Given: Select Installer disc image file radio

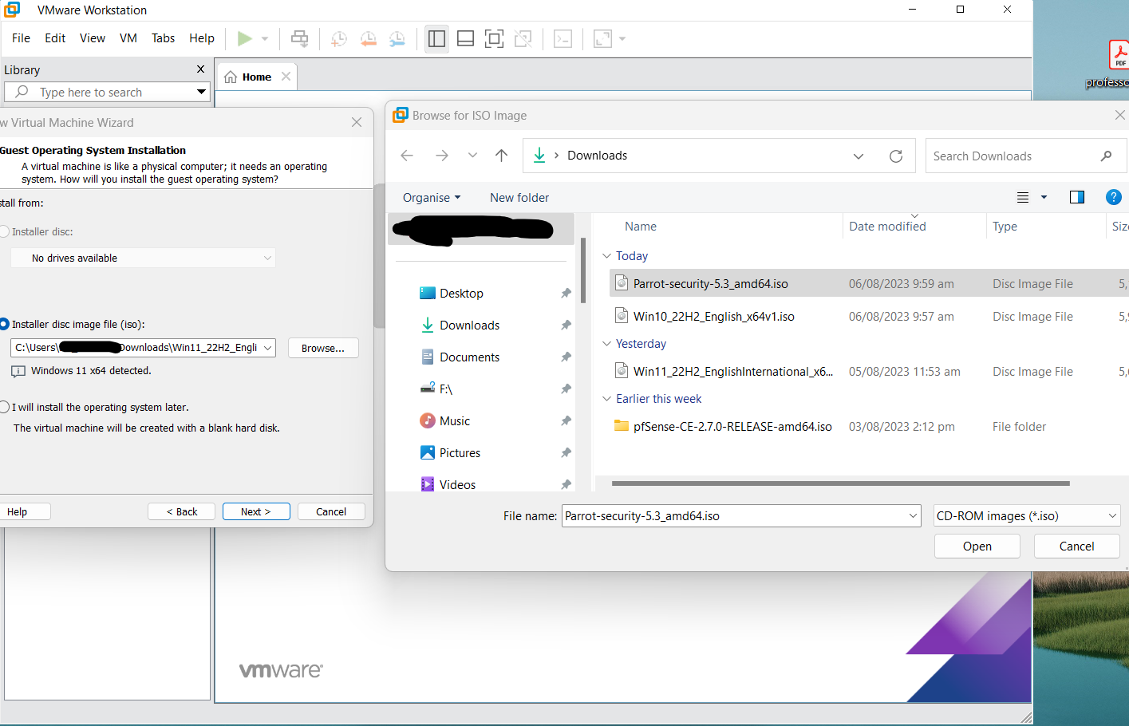Looking at the screenshot, I should [4, 324].
